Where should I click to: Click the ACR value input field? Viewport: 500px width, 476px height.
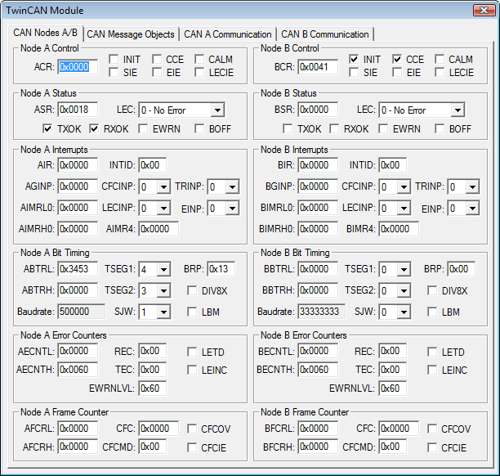(x=78, y=66)
